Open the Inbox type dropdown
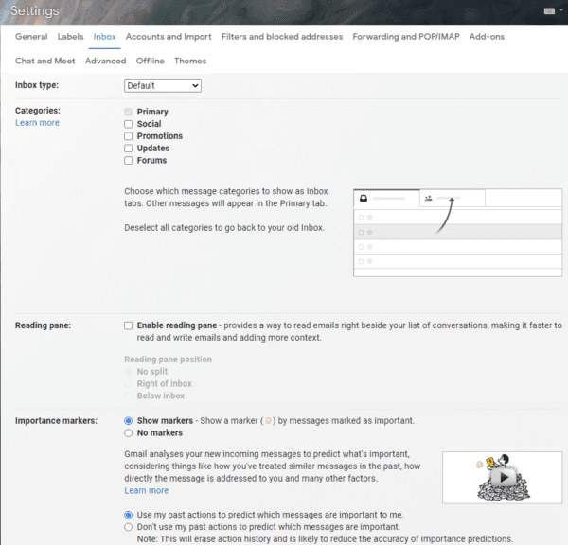 [x=163, y=85]
